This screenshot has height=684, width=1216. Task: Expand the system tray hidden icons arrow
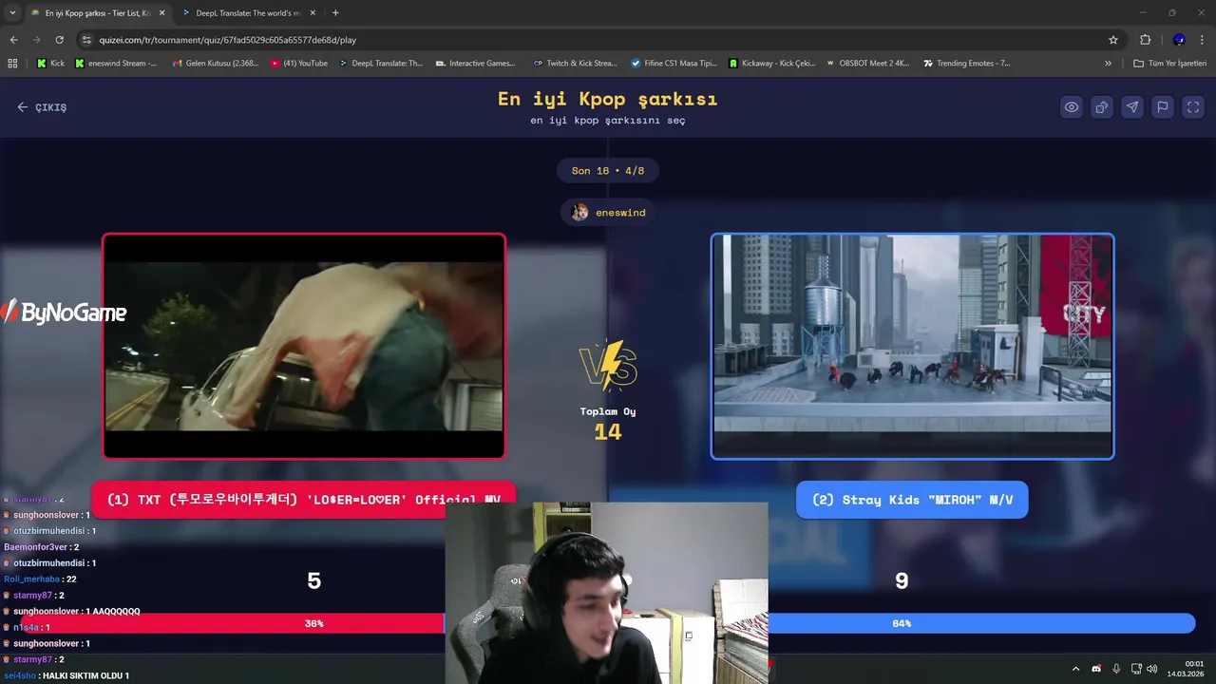pos(1075,669)
